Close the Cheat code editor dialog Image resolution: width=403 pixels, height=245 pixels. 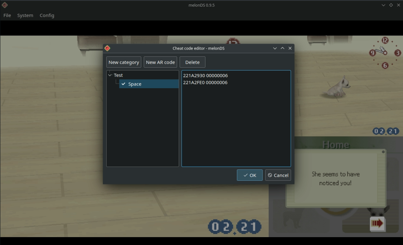tap(290, 48)
